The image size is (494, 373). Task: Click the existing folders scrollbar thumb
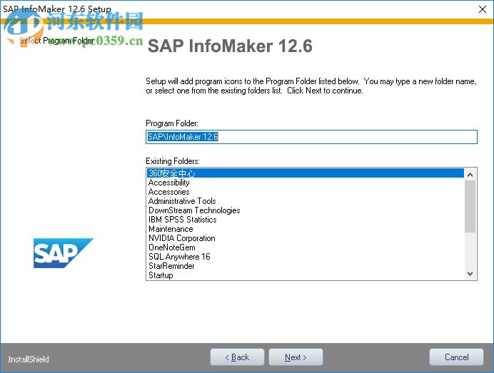470,207
